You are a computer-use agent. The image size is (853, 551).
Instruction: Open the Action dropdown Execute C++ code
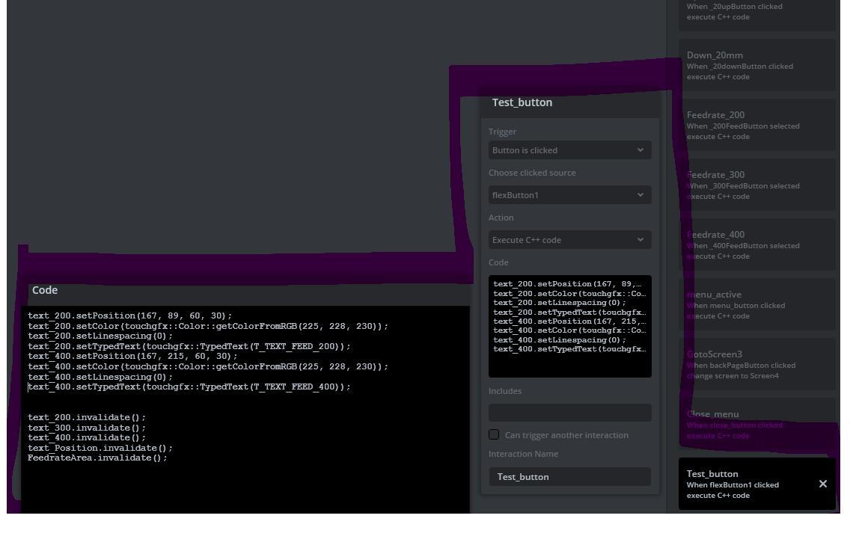click(569, 240)
